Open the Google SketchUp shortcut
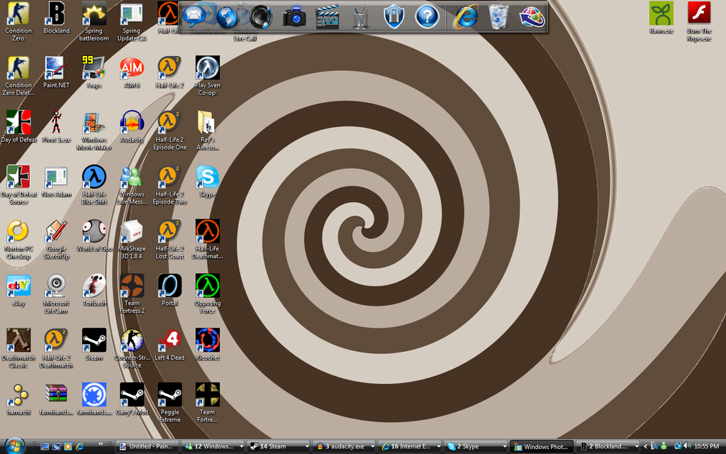The image size is (726, 454). click(x=57, y=240)
